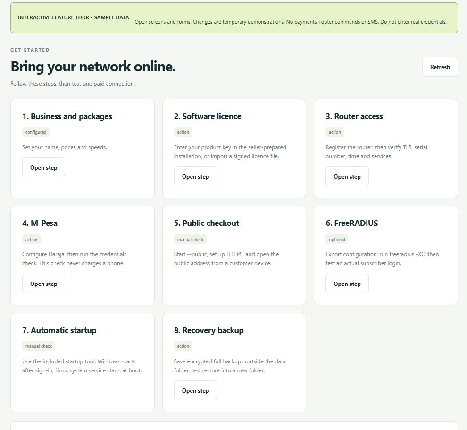Click description 'Register the router, then verify'
Screen dimensions: 467x430
[x=376, y=152]
